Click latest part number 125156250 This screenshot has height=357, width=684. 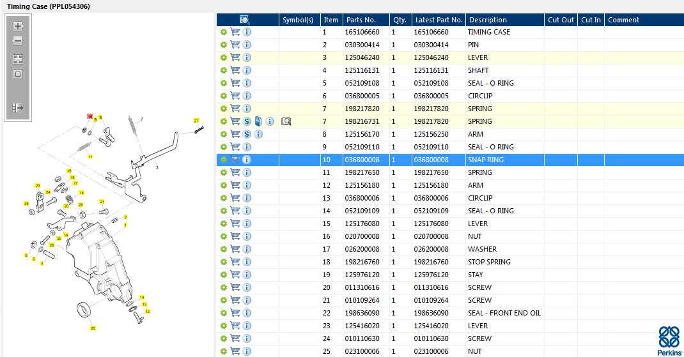pos(431,134)
